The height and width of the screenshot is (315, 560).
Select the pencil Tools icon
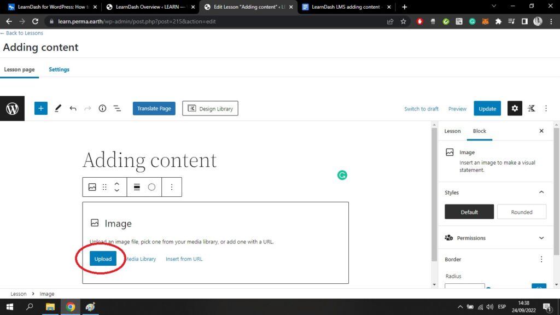point(58,108)
